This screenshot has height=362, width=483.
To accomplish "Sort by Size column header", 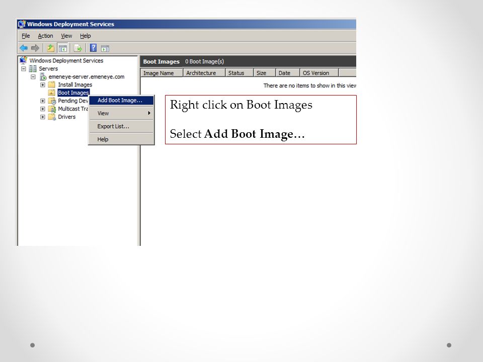I will 265,73.
